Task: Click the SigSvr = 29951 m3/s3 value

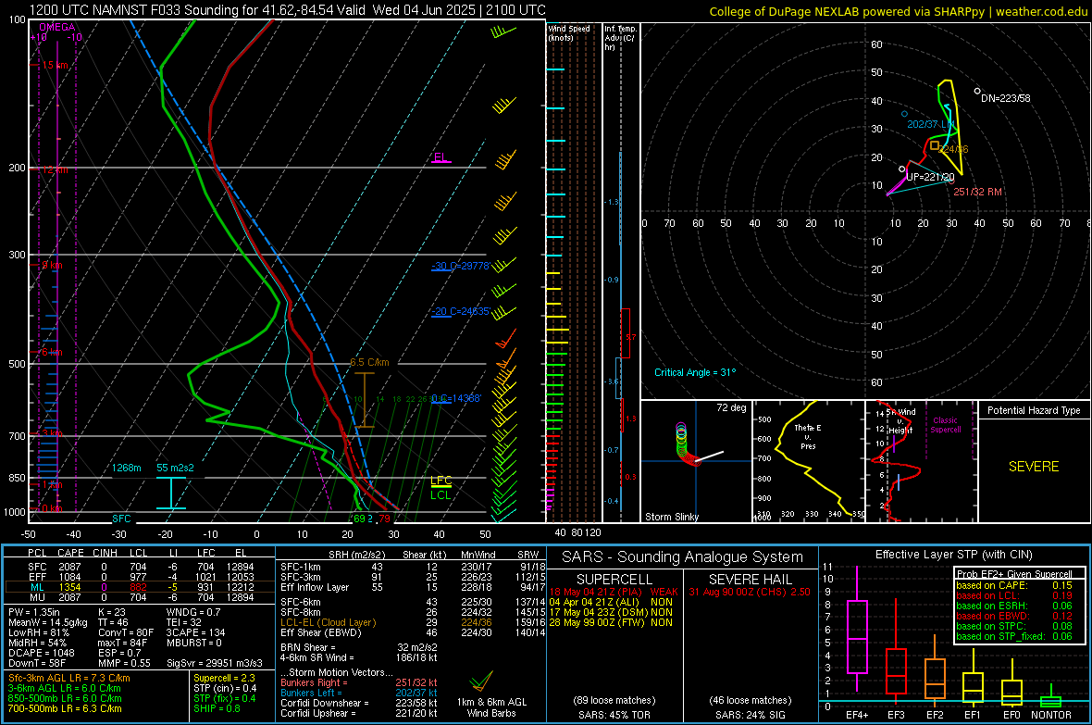Action: pos(215,663)
